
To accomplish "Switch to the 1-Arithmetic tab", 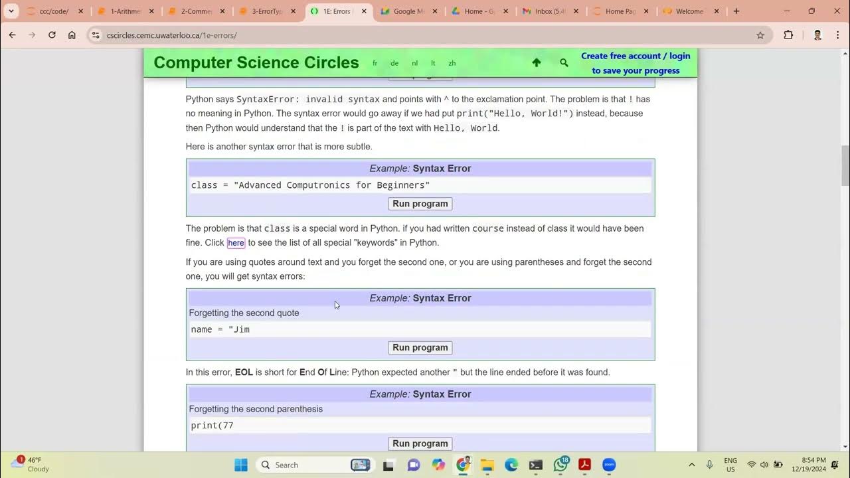I will [125, 11].
